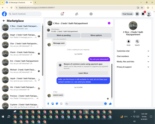The width and height of the screenshot is (155, 124).
Task: Expand Media, files and links section
Action: point(133,62)
